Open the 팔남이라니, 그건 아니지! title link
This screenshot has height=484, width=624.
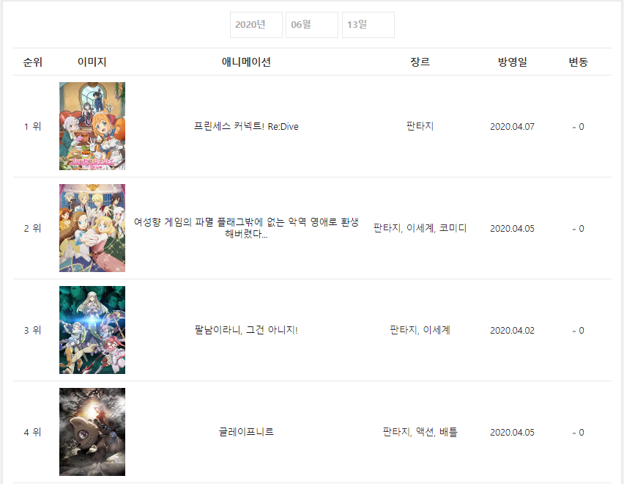246,330
